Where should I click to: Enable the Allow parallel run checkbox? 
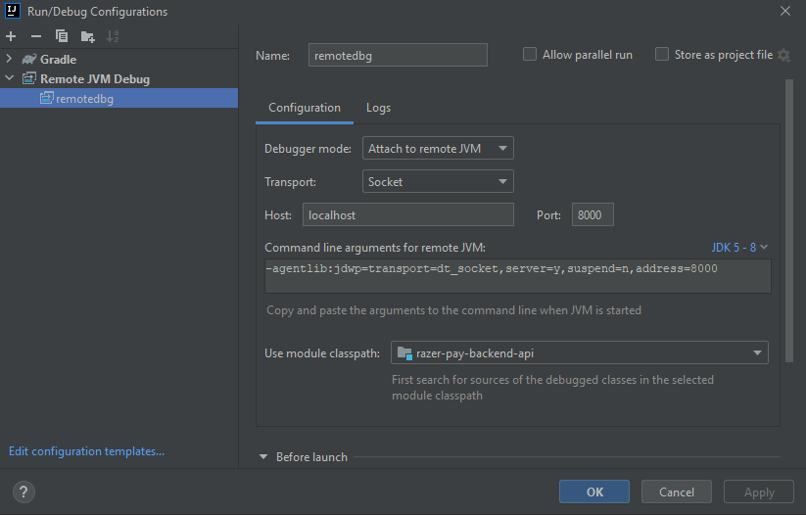point(530,55)
